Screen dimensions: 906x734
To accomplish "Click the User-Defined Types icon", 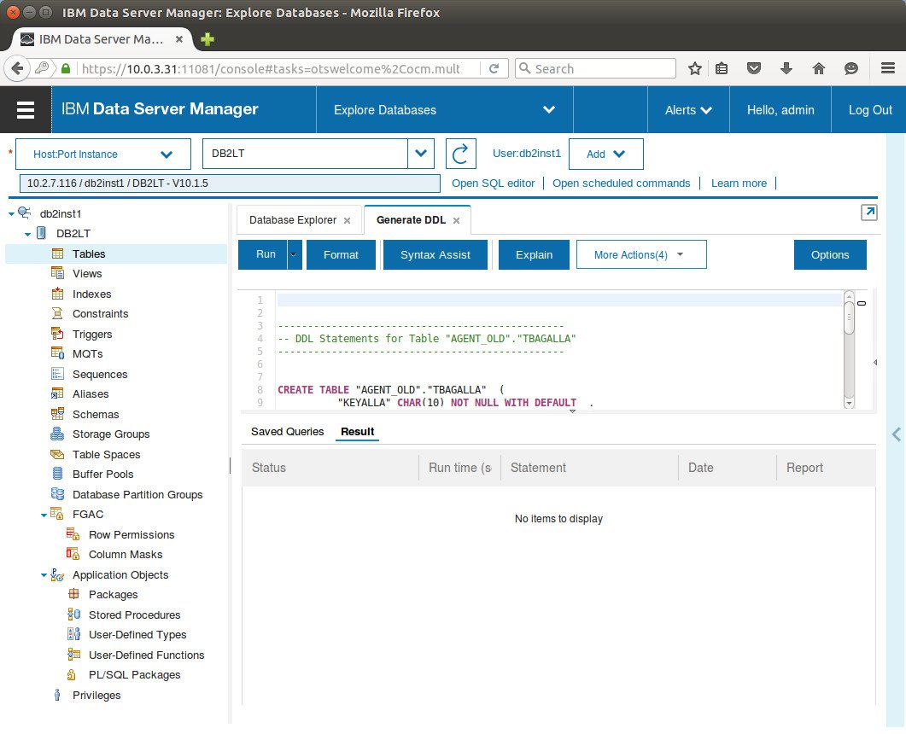I will pos(73,635).
